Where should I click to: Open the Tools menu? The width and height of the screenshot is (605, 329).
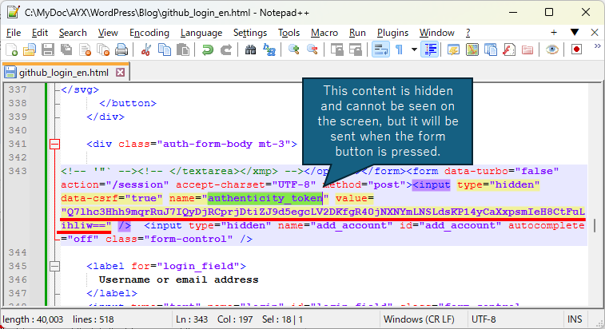tap(289, 33)
